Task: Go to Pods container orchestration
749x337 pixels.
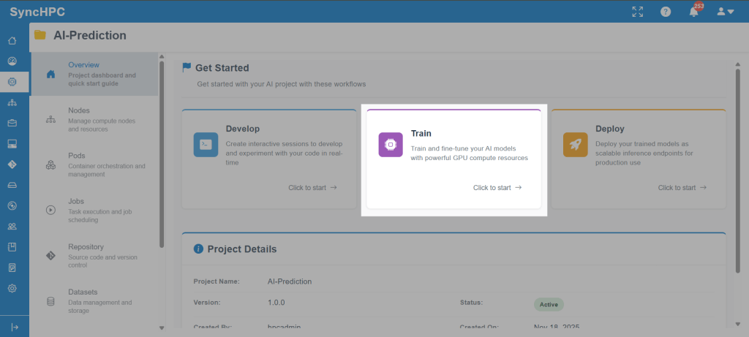Action: [94, 164]
